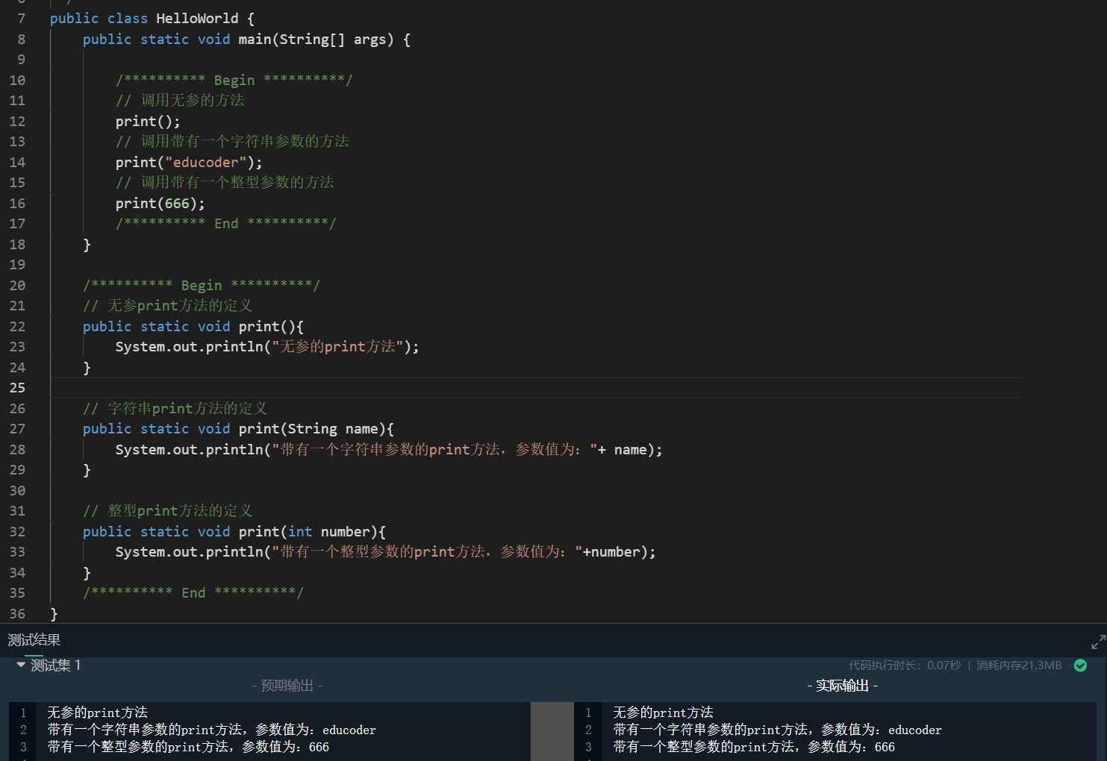Viewport: 1107px width, 761px height.
Task: Click the 整型print方法的定义 comment
Action: 168,511
